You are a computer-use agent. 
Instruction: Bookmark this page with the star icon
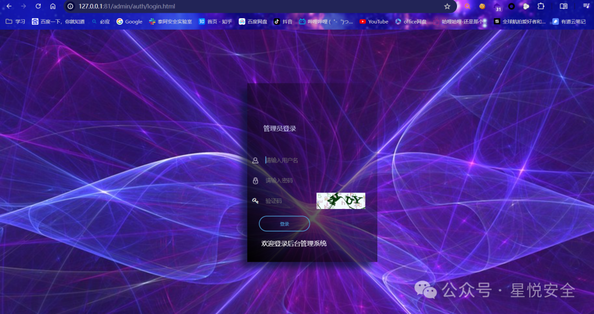(447, 6)
